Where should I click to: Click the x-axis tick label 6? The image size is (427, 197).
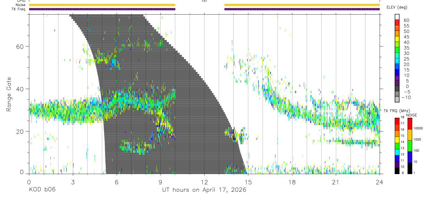(x=116, y=182)
